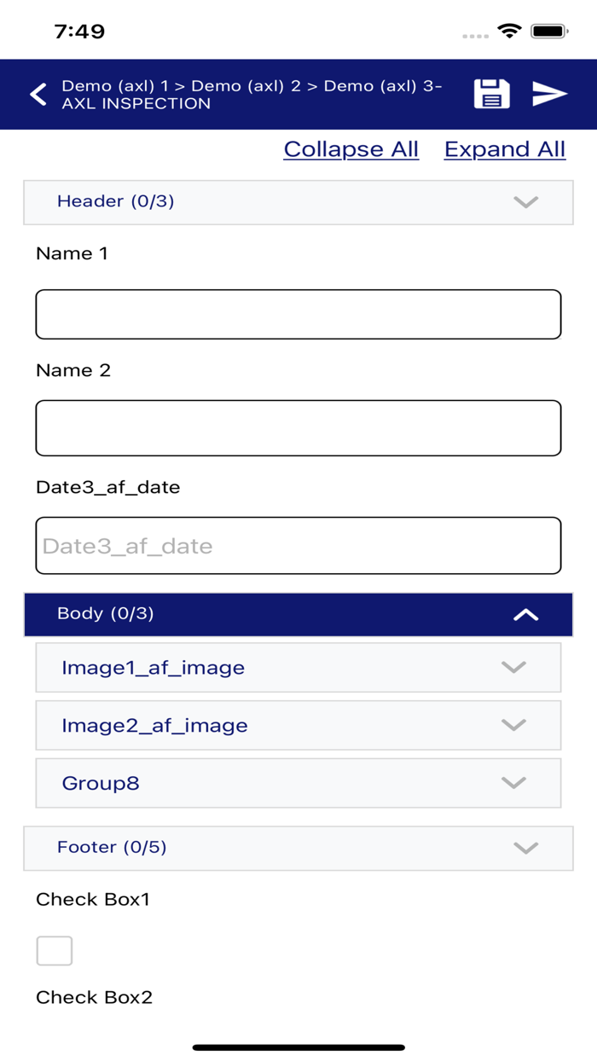The width and height of the screenshot is (597, 1061).
Task: Tap the upward chevron on the Body section
Action: coord(526,614)
